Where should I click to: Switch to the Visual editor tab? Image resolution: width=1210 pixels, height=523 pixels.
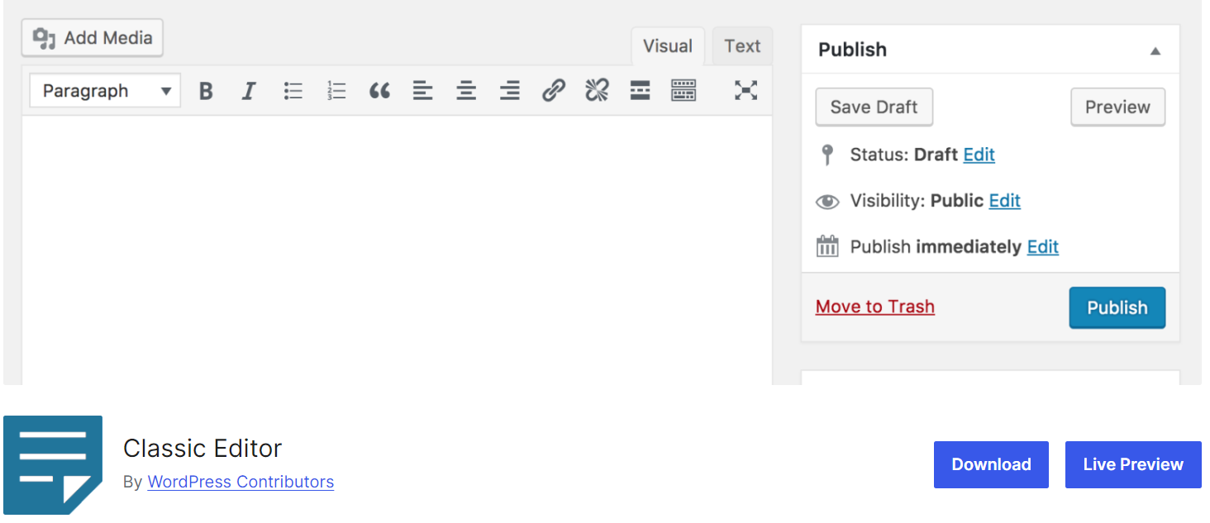click(667, 46)
